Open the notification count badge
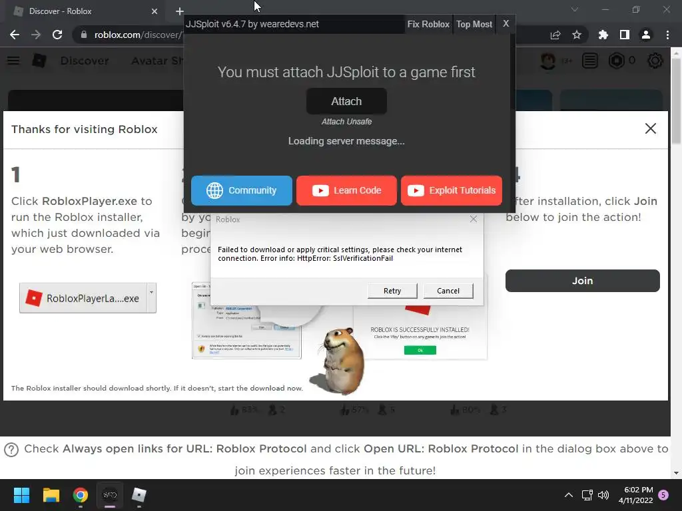The image size is (682, 511). tap(663, 494)
